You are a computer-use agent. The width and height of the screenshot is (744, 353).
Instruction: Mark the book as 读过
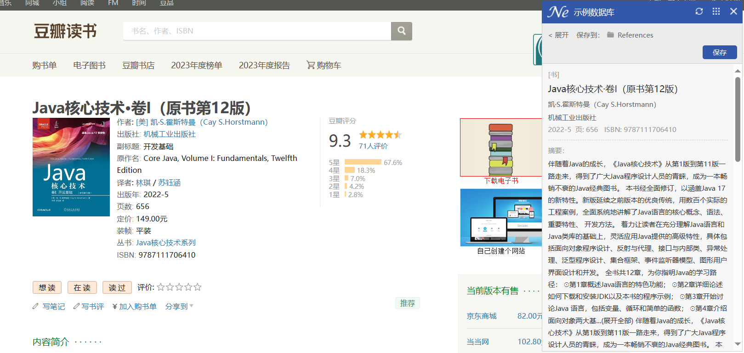point(117,287)
